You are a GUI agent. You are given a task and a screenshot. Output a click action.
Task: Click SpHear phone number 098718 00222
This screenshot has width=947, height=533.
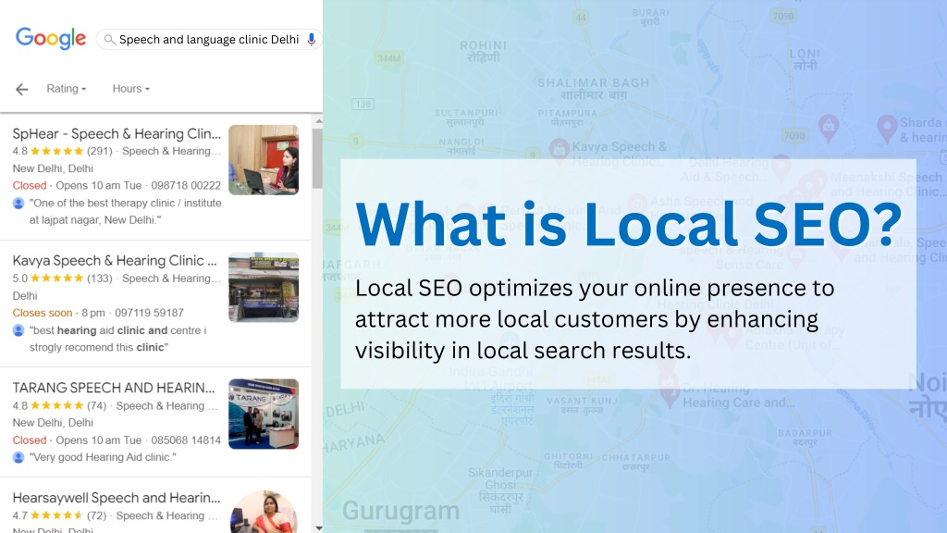[x=186, y=185]
